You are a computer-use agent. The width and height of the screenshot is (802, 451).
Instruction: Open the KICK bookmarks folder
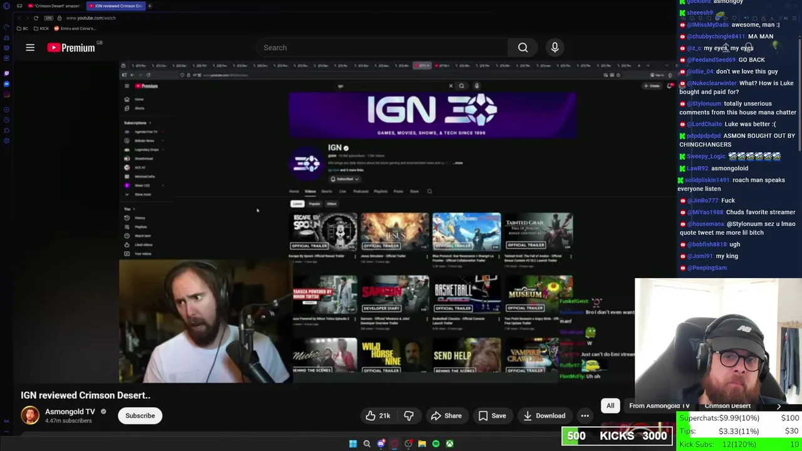(x=41, y=28)
